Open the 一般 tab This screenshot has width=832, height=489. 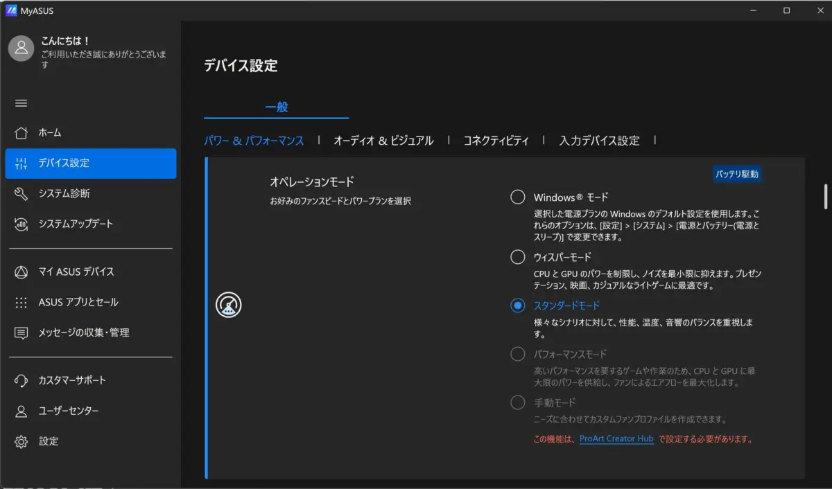click(277, 107)
